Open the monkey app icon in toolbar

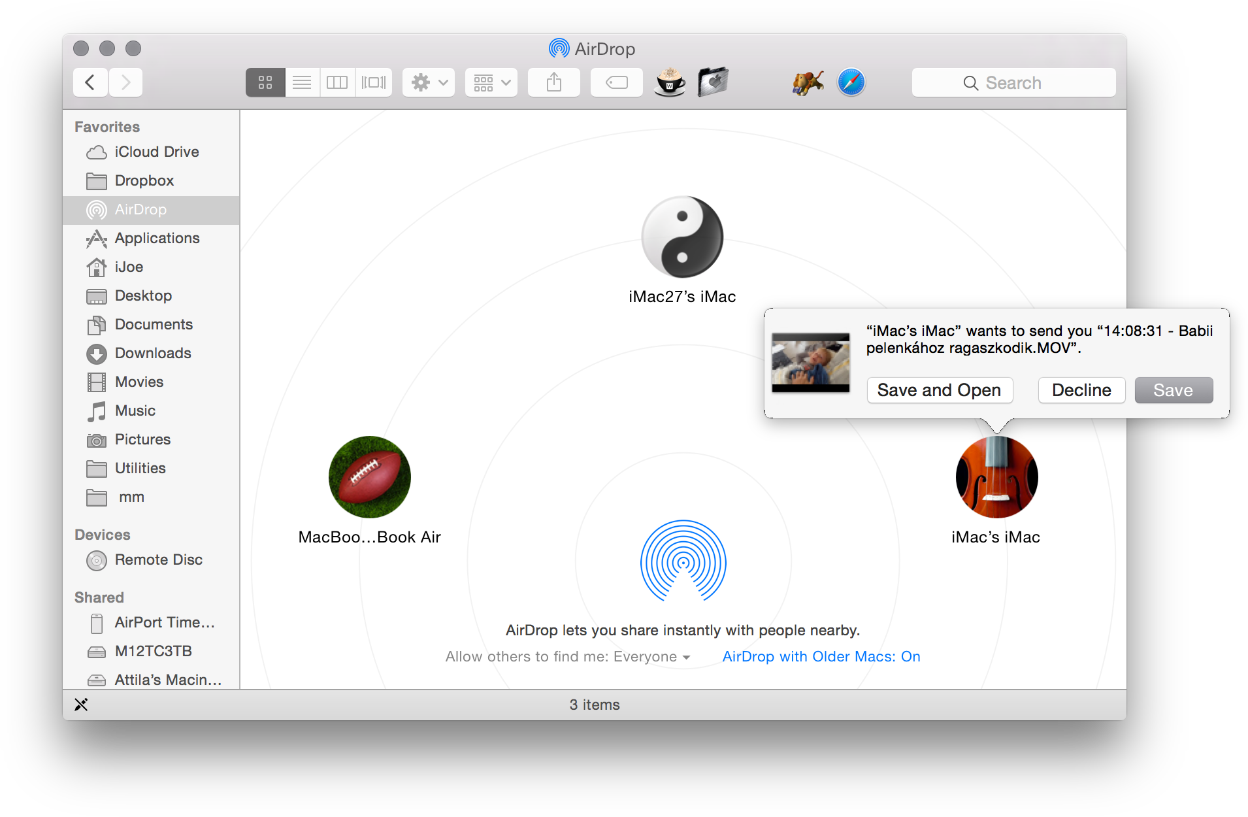808,82
